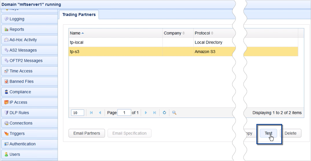Screen dimensions: 311x161
Task: Open the Logging module icon
Action: pos(6,19)
